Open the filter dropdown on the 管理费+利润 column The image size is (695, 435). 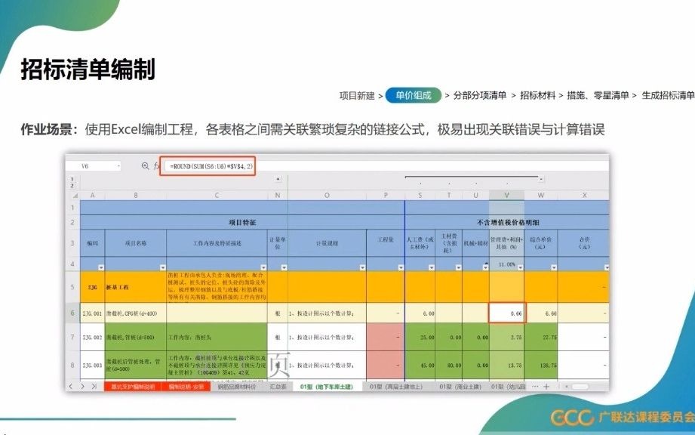(x=520, y=267)
